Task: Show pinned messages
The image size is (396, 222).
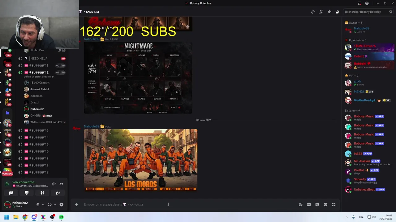Action: (x=329, y=12)
